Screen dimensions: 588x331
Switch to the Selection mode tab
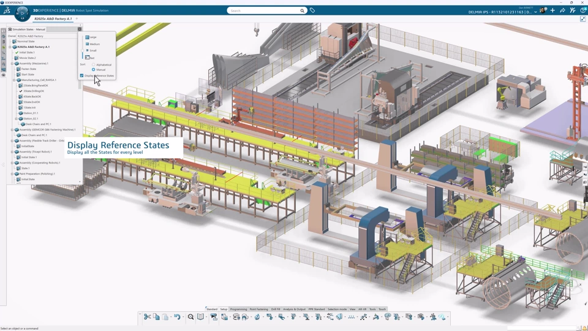click(x=337, y=309)
